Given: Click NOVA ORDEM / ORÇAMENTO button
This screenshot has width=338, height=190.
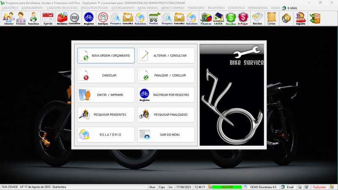Looking at the screenshot, I should [x=106, y=56].
